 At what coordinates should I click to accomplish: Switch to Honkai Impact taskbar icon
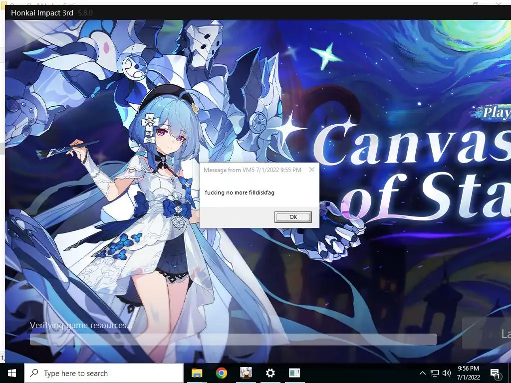point(246,373)
